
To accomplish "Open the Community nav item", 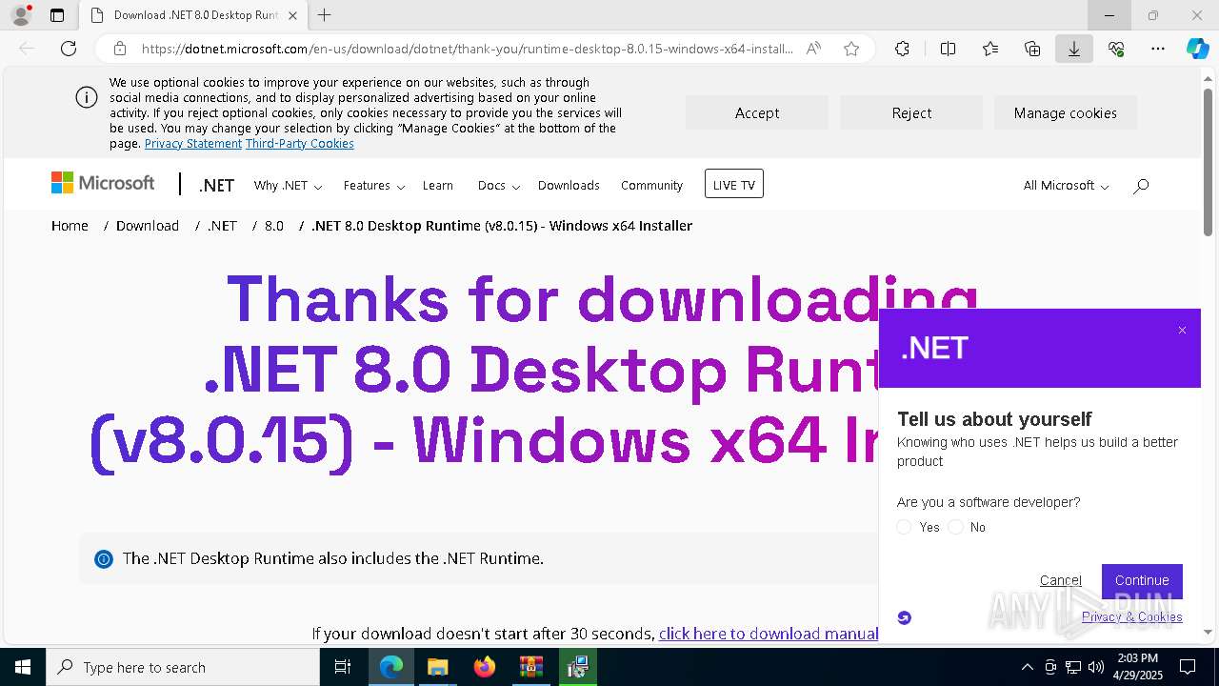I will point(651,186).
